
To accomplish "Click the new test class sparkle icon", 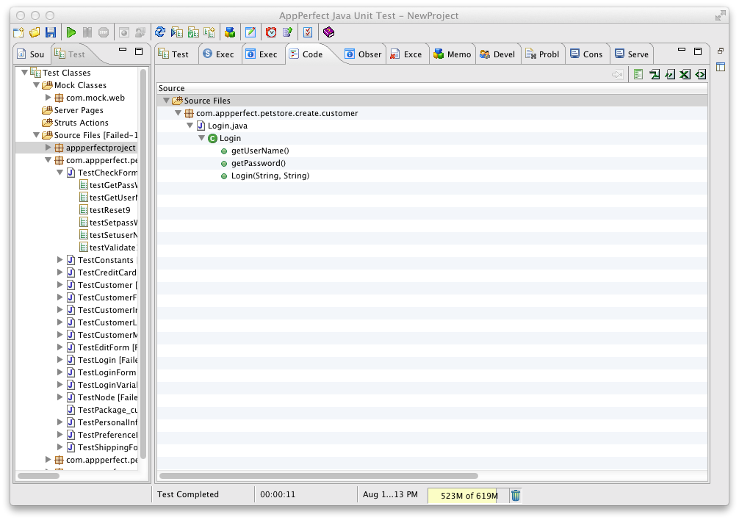I will (209, 32).
